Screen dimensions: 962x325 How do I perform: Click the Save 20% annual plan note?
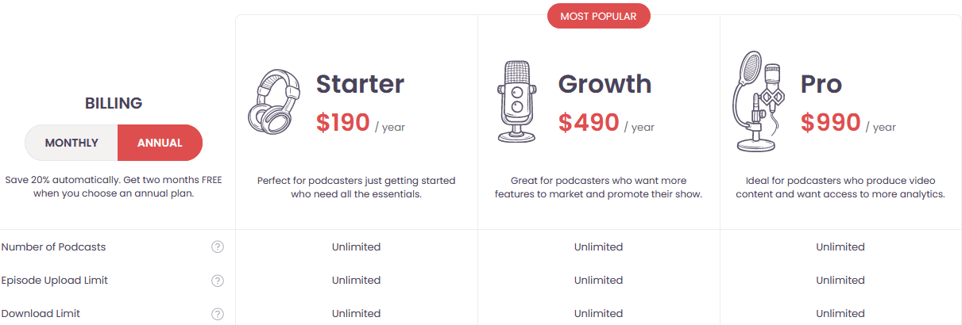pyautogui.click(x=114, y=187)
